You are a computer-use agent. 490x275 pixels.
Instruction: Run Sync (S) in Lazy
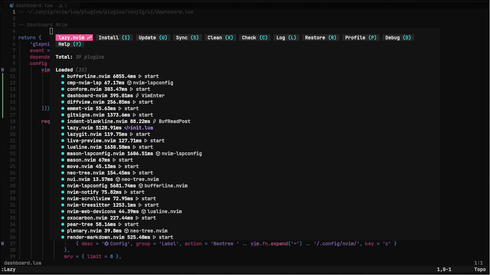pyautogui.click(x=187, y=38)
